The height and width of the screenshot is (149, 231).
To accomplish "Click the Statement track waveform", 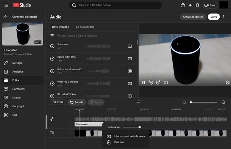I will [98, 46].
